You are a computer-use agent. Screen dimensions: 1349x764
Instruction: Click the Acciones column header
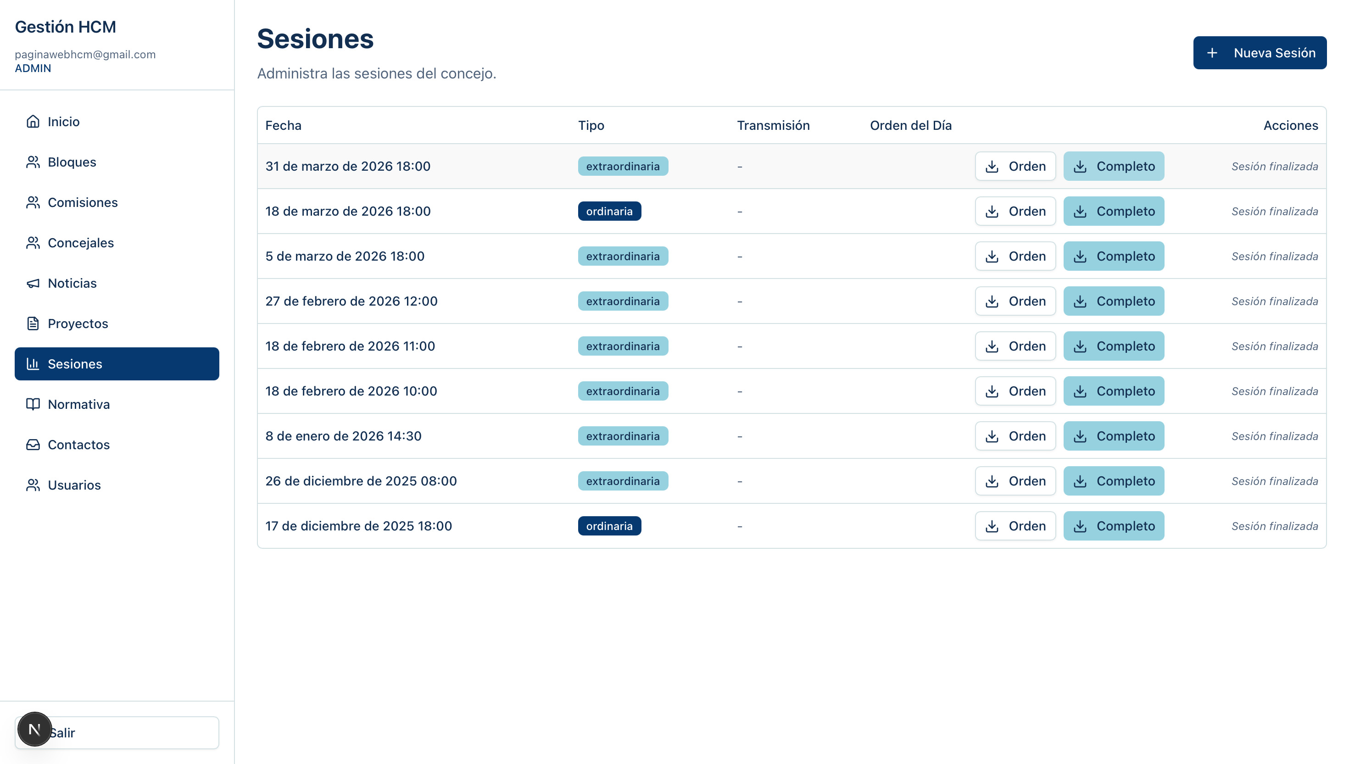coord(1290,125)
